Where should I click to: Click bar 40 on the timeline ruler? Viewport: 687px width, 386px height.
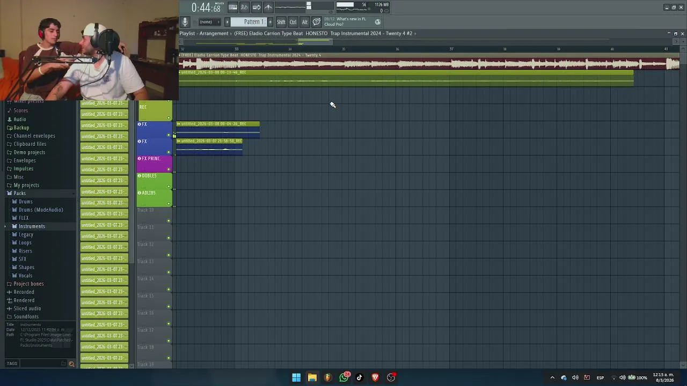point(612,49)
